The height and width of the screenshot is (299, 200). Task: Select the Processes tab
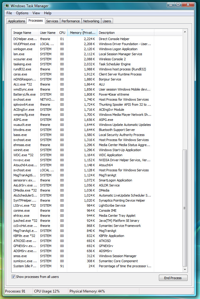36,20
